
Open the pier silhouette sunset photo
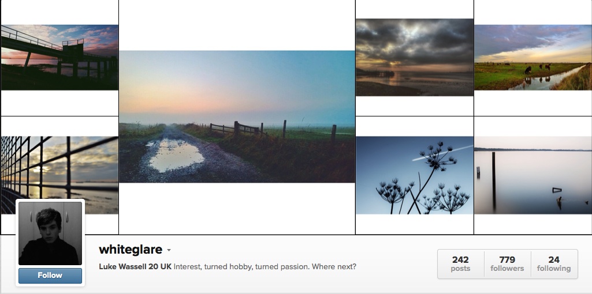coord(59,57)
